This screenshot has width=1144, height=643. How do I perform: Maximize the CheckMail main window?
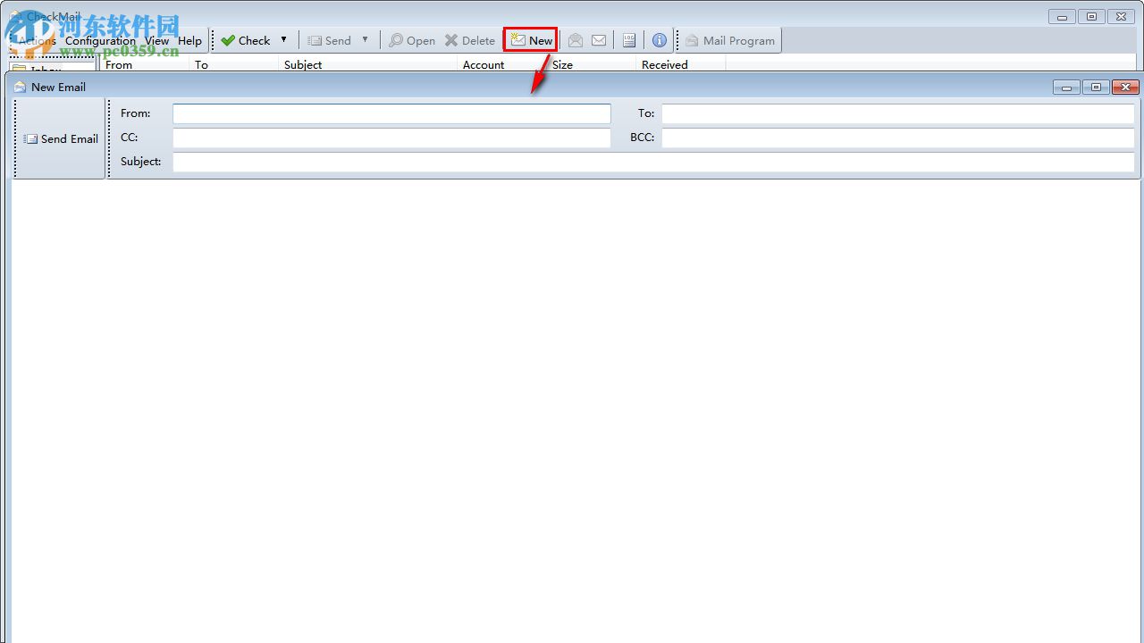pos(1091,16)
